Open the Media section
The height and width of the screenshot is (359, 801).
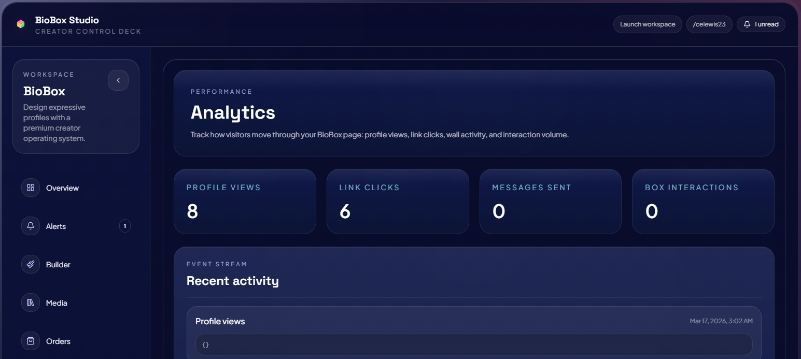coord(57,303)
